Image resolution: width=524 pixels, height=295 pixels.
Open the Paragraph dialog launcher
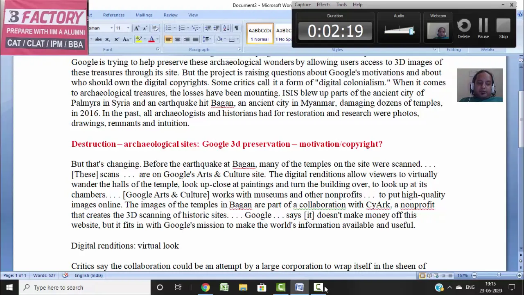pos(239,50)
